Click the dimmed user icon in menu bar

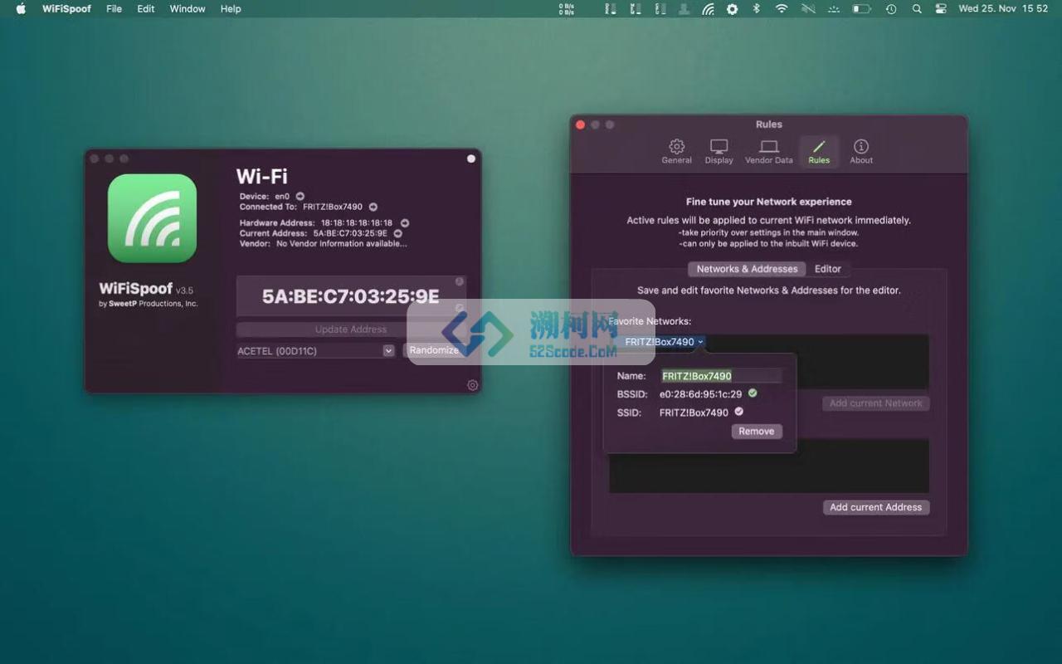click(684, 9)
